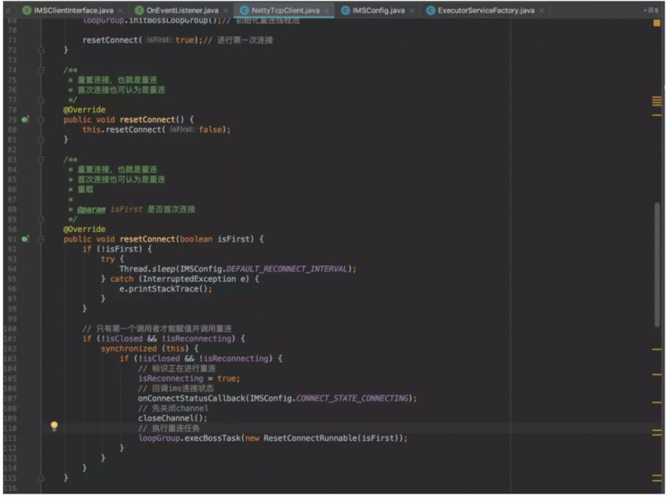
Task: Click the implements-method gutter icon at line 91
Action: (25, 239)
